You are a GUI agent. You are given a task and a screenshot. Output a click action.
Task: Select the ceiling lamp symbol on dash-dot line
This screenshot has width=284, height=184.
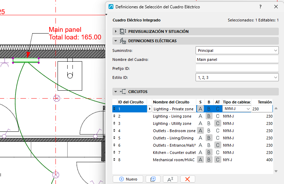point(57,99)
